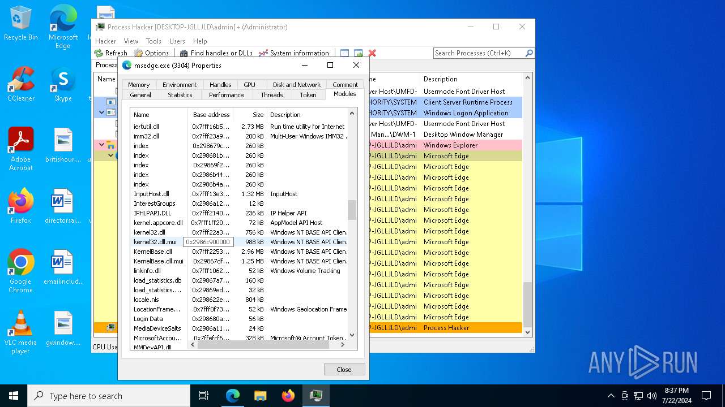Click process list scroll up arrow
725x407 pixels.
[527, 78]
